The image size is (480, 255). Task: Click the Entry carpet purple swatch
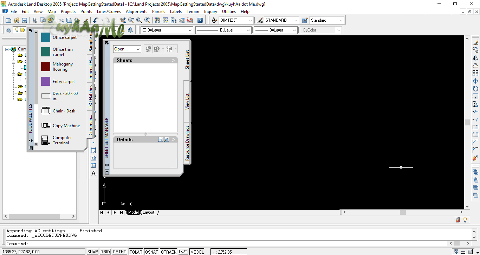tap(46, 81)
